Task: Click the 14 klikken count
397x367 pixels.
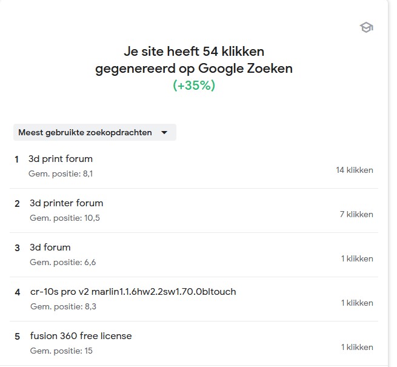Action: [x=355, y=170]
